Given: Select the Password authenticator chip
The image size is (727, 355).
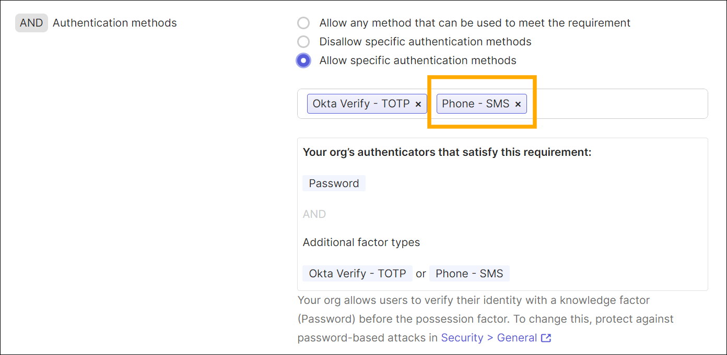Looking at the screenshot, I should coord(334,183).
